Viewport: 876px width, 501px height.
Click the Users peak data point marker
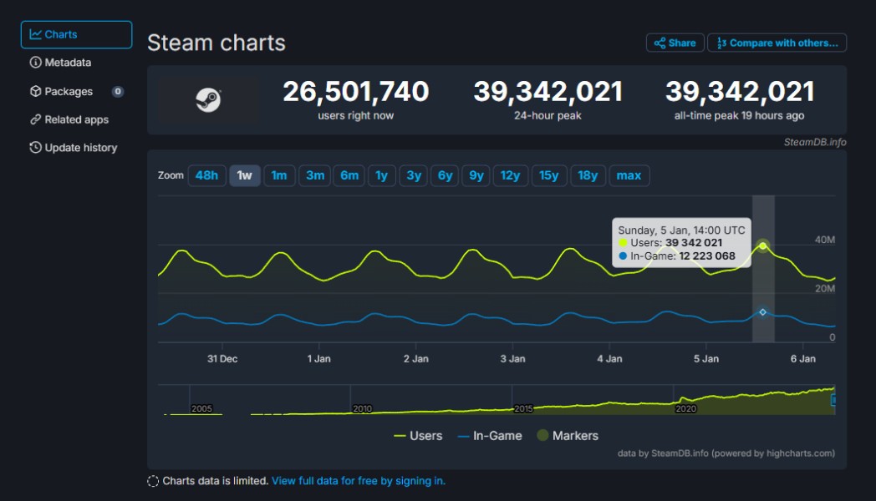762,245
